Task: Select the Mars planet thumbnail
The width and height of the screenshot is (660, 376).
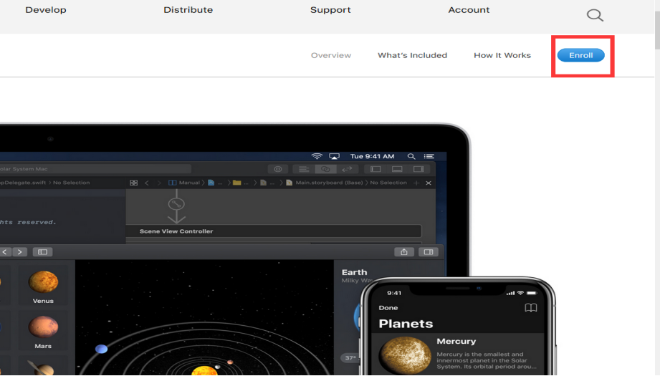Action: point(43,332)
